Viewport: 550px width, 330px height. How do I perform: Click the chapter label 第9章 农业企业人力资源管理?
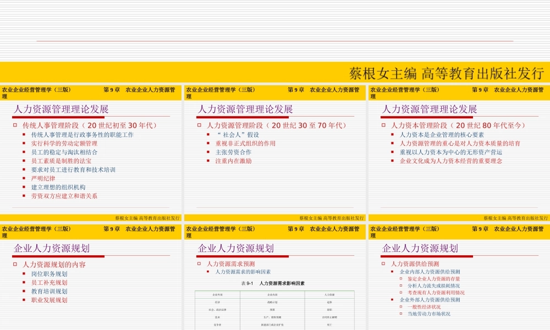(140, 90)
